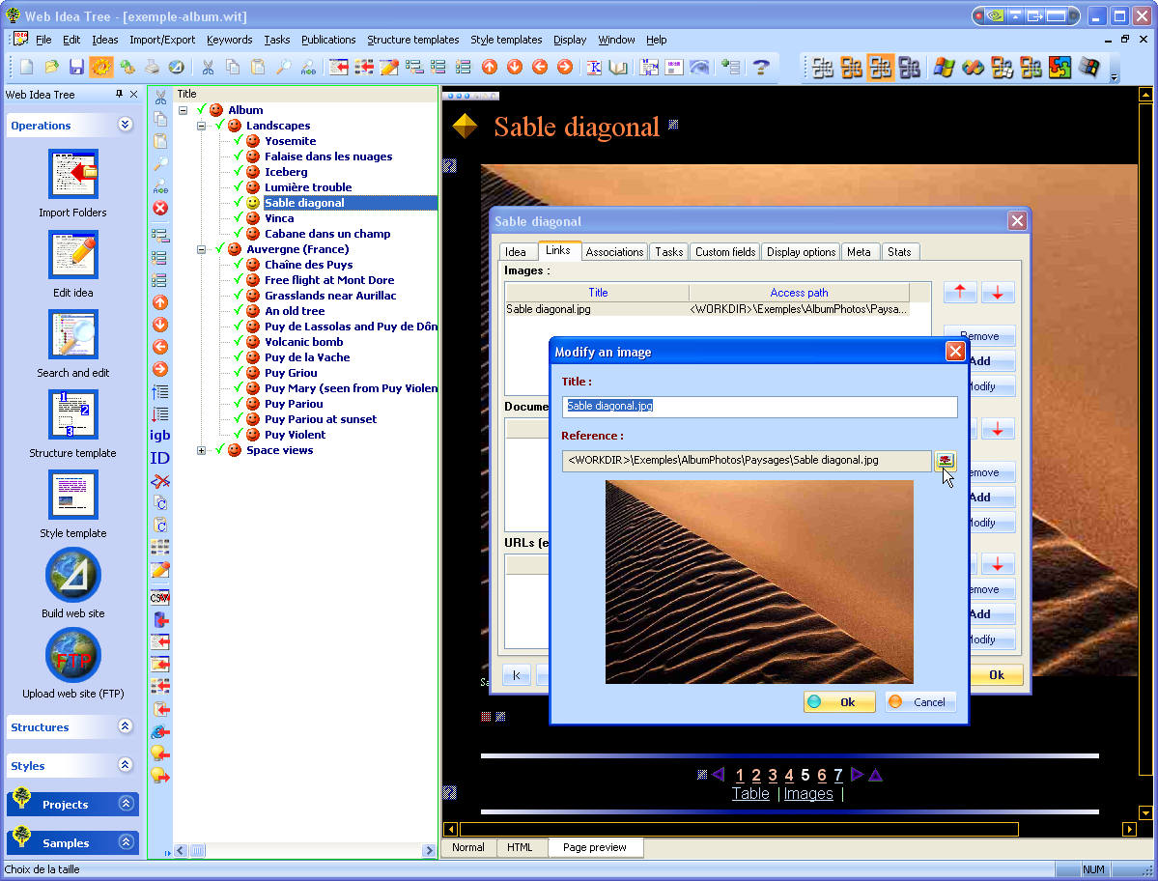Click the question mark help toolbar icon
Image resolution: width=1158 pixels, height=881 pixels.
pos(761,67)
